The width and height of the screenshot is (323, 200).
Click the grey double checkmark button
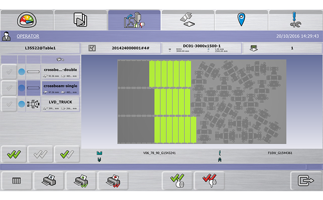[40, 154]
